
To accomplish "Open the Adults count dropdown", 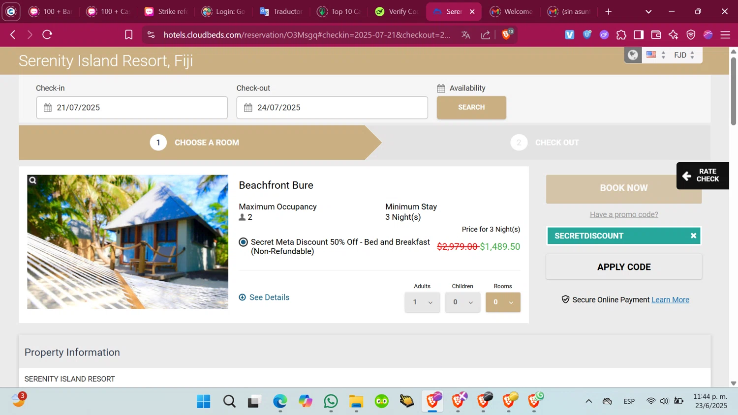I will tap(422, 302).
